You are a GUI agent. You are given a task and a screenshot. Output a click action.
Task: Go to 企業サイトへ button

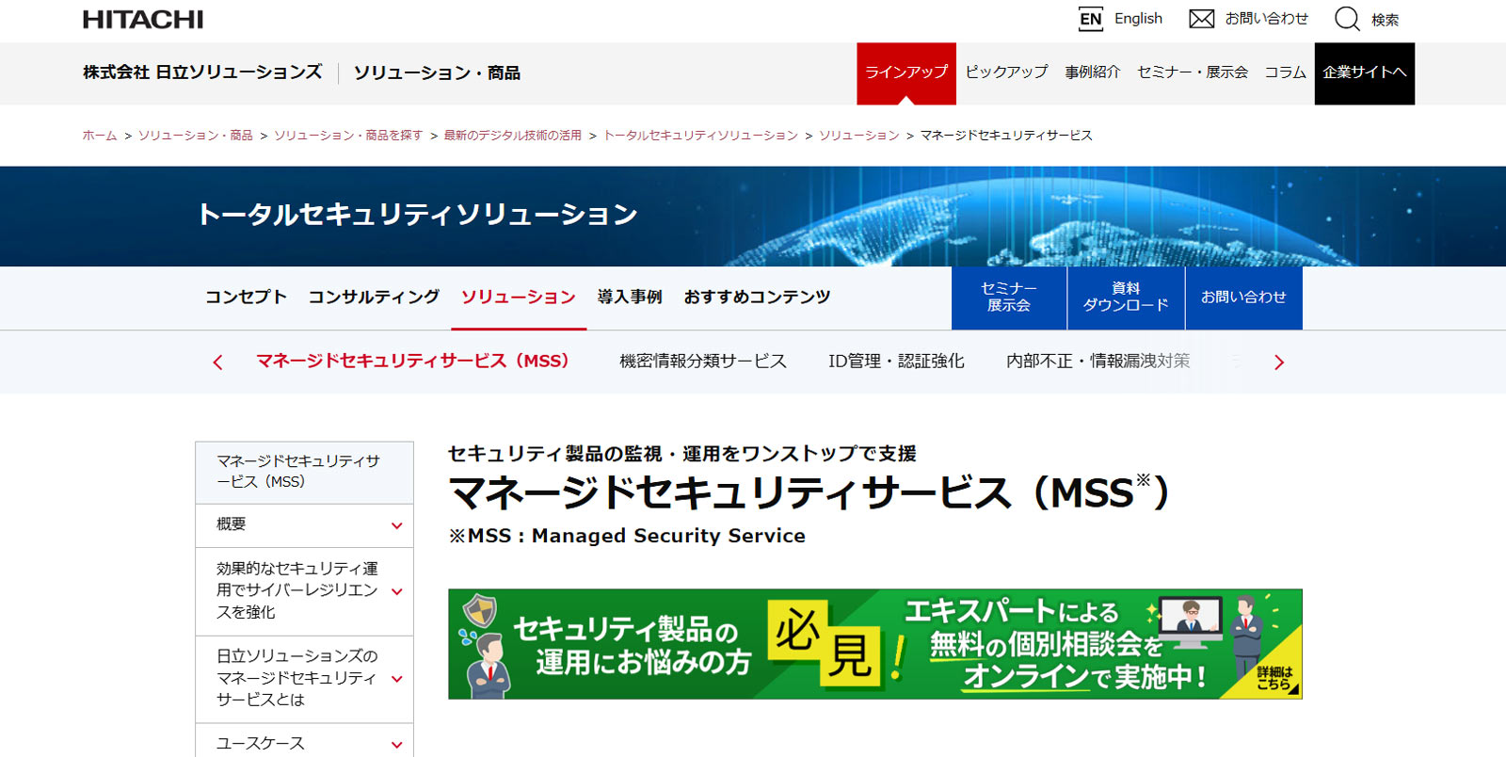[1365, 73]
